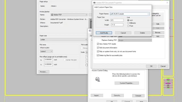Click Browse... button in Adobe PDF Properties
The width and height of the screenshot is (182, 102).
(x=158, y=33)
